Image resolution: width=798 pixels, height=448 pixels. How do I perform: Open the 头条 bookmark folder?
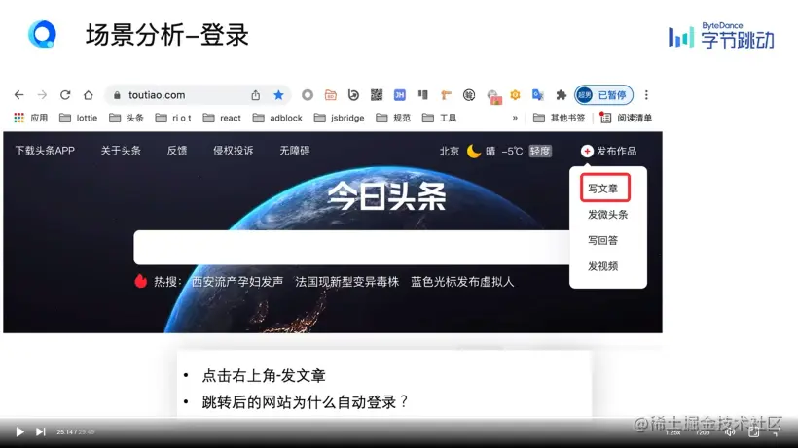pos(127,118)
